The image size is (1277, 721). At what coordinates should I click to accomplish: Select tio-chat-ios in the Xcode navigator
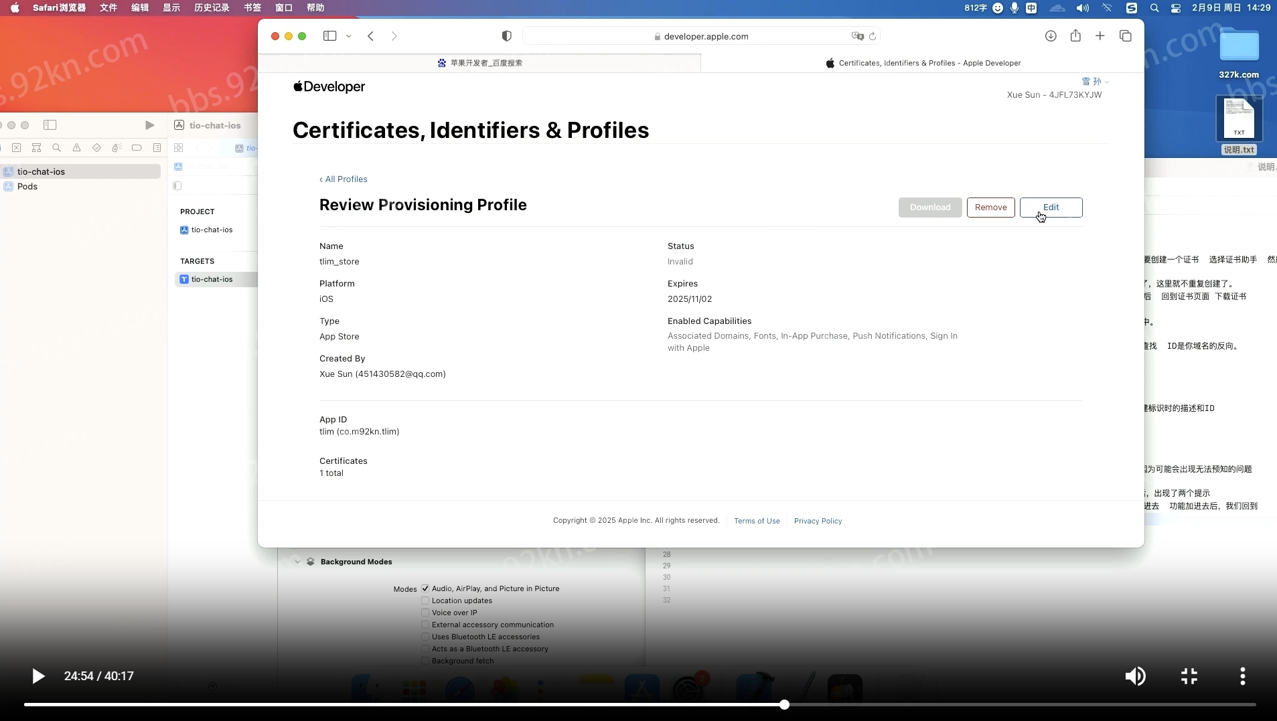coord(80,171)
